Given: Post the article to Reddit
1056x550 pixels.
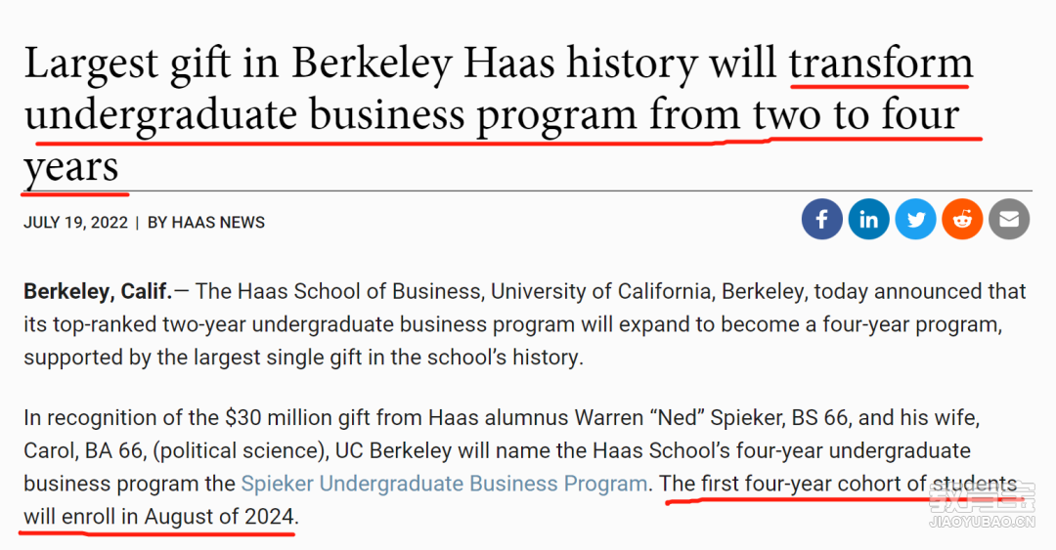Looking at the screenshot, I should coord(962,220).
